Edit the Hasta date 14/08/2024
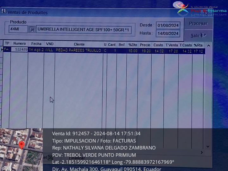 (168, 34)
